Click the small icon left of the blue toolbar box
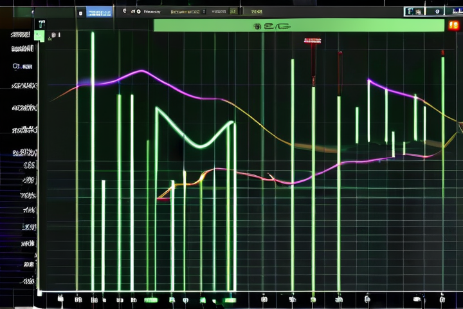463x309 pixels. pos(80,12)
